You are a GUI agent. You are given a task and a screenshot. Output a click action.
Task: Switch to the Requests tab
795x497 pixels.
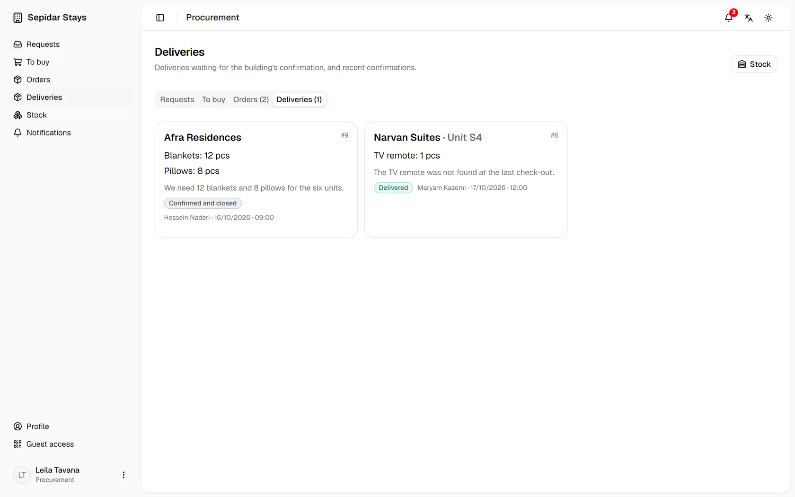(x=177, y=99)
